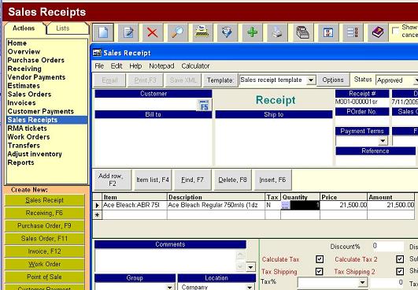Toggle the Tax Shipping 2 checkbox
The image size is (418, 290).
pyautogui.click(x=400, y=271)
